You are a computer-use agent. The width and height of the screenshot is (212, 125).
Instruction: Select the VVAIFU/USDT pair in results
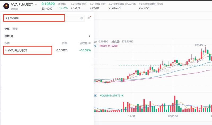click(x=28, y=50)
